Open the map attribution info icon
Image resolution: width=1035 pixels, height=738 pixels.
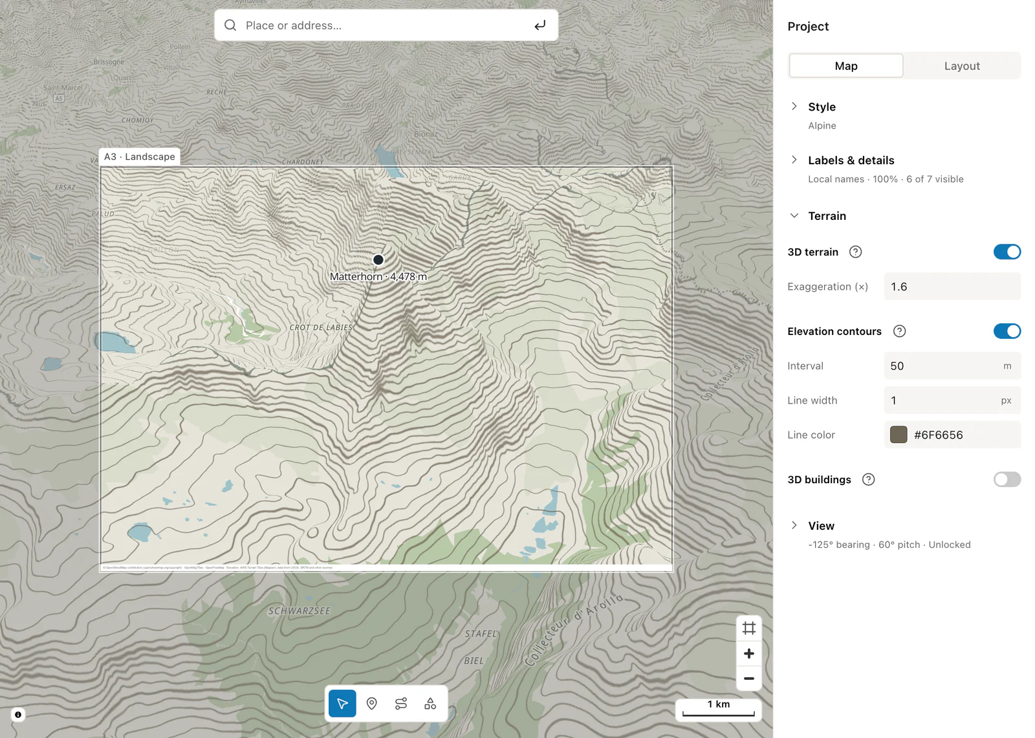pos(18,715)
